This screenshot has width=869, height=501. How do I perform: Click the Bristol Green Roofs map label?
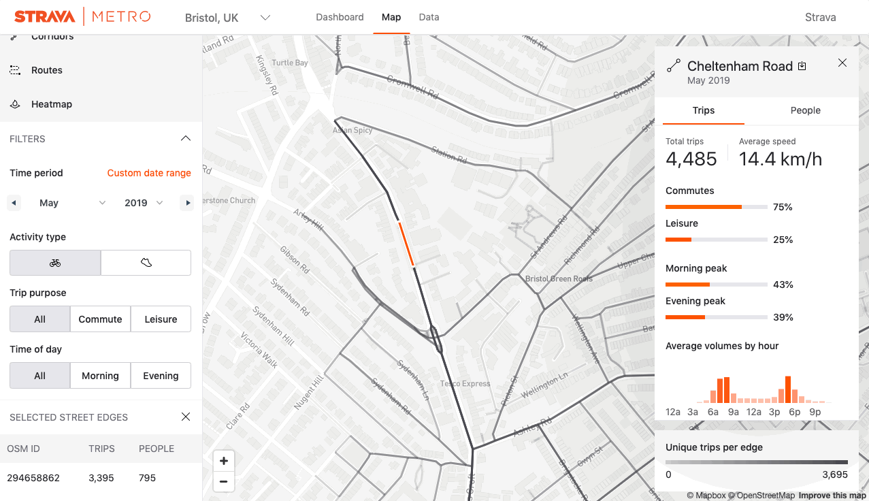(x=559, y=278)
